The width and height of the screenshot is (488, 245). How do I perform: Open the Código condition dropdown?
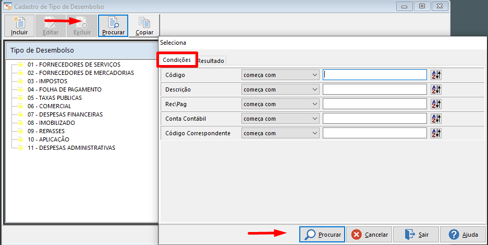click(x=280, y=75)
